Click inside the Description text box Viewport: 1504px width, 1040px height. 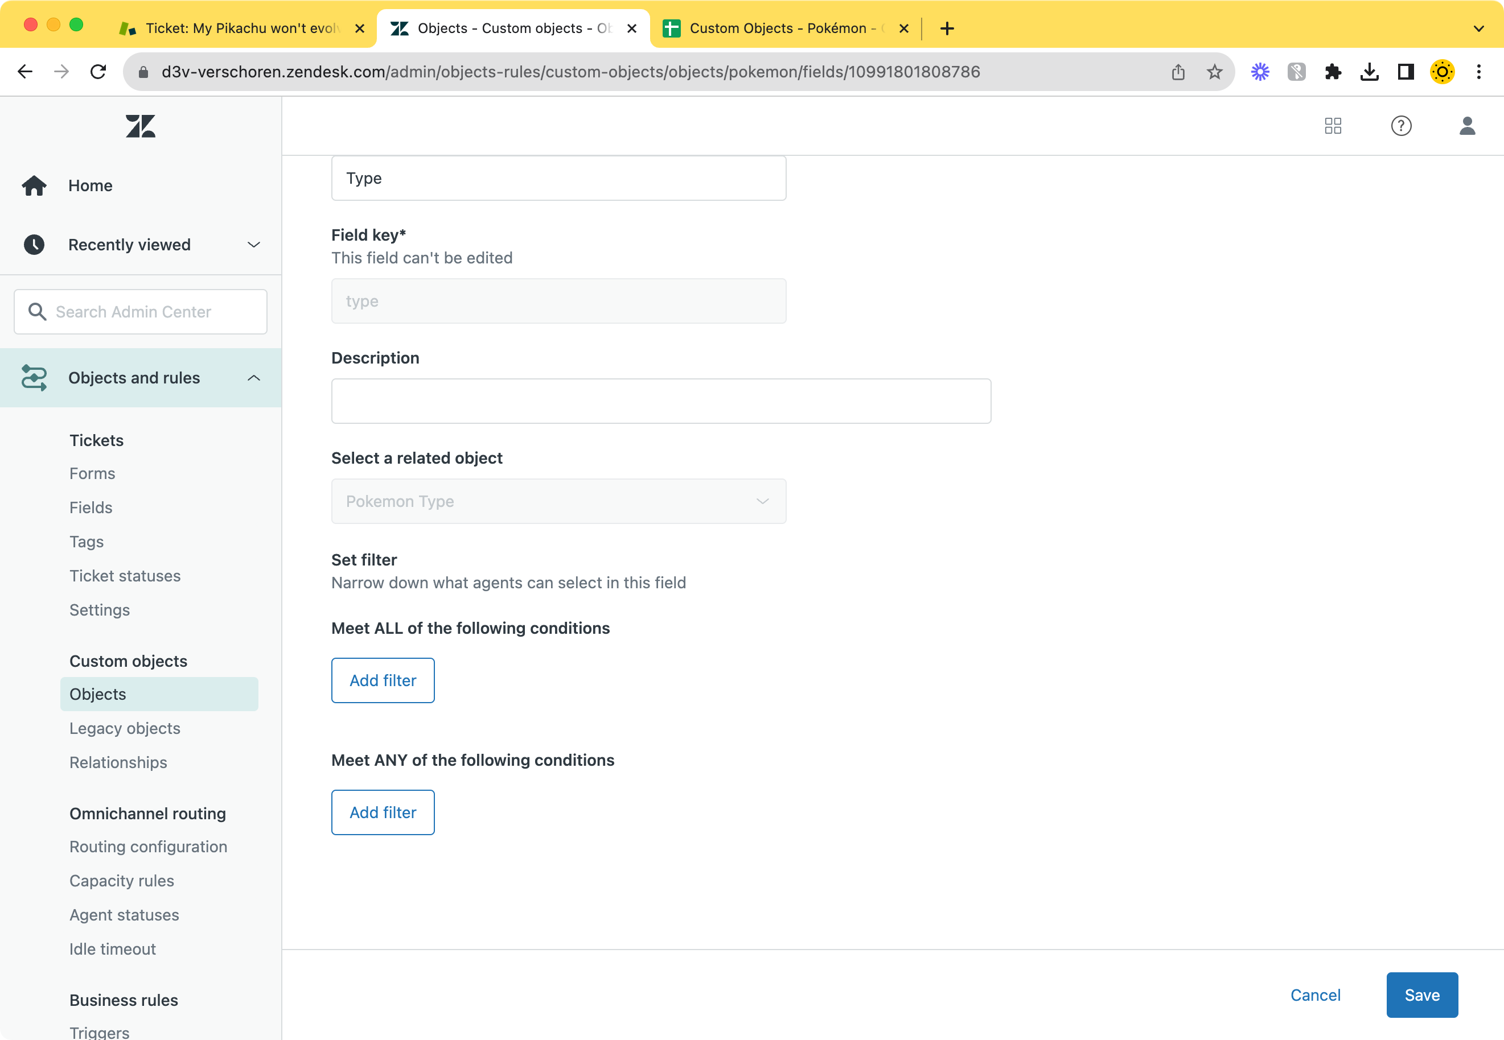[660, 400]
